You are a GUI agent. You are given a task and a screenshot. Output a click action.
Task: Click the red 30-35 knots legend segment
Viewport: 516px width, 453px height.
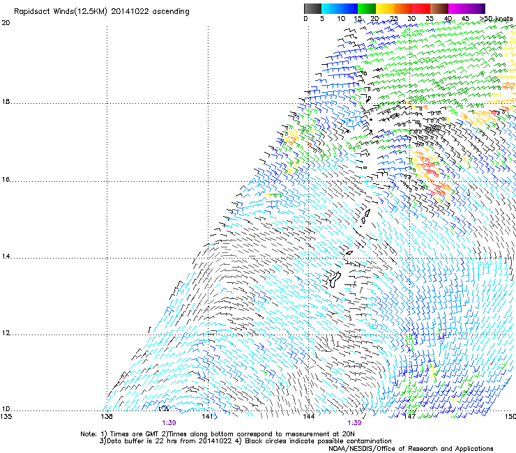tap(421, 8)
